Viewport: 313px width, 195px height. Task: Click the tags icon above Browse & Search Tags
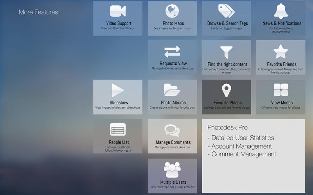(x=226, y=11)
